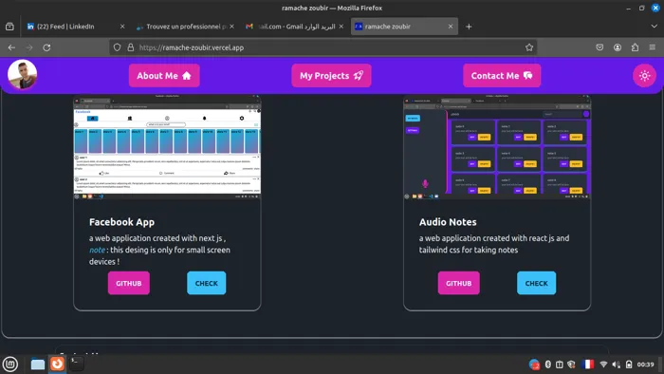Launch terminal from the taskbar

(x=77, y=364)
